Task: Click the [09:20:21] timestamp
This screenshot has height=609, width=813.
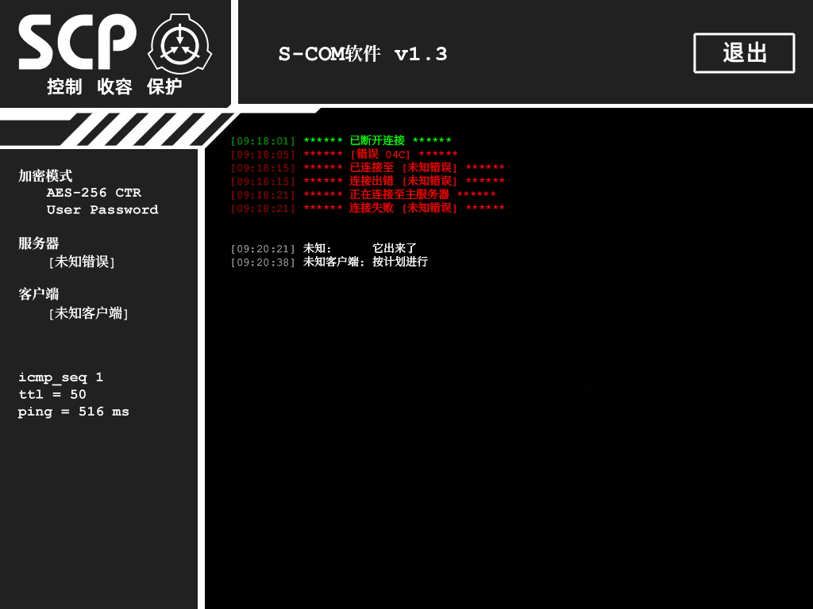Action: pyautogui.click(x=263, y=248)
